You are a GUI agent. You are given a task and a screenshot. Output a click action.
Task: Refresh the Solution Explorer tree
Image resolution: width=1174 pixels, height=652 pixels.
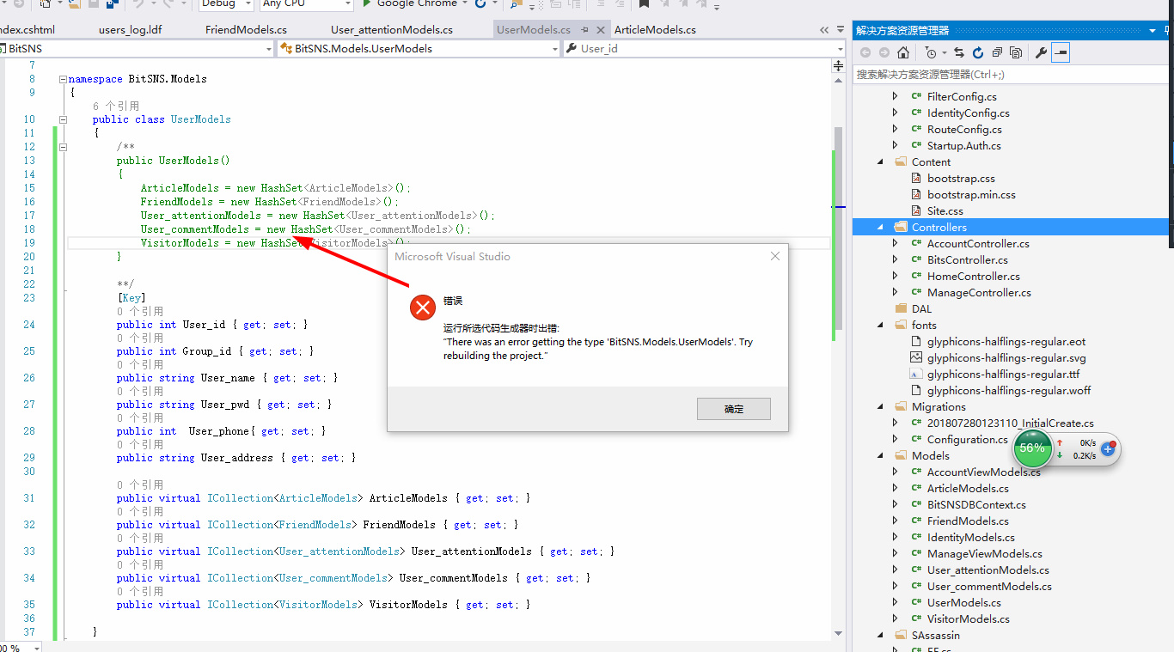pos(978,53)
